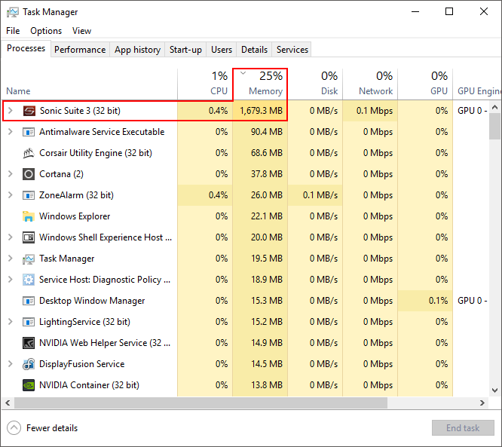
Task: Expand the Cortana (2) process group
Action: [11, 174]
